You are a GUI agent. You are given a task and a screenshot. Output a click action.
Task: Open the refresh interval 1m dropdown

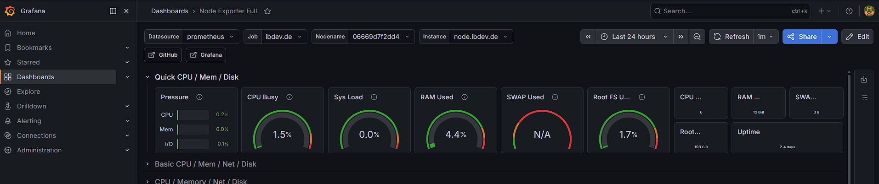click(765, 37)
